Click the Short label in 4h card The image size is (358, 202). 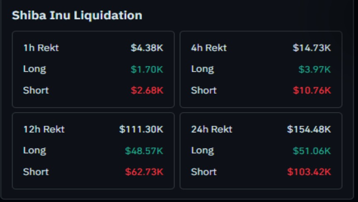[x=204, y=90]
